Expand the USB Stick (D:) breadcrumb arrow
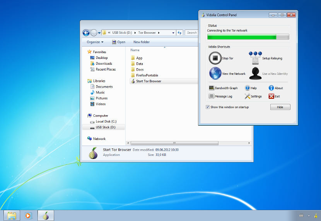The image size is (321, 221). coord(135,33)
